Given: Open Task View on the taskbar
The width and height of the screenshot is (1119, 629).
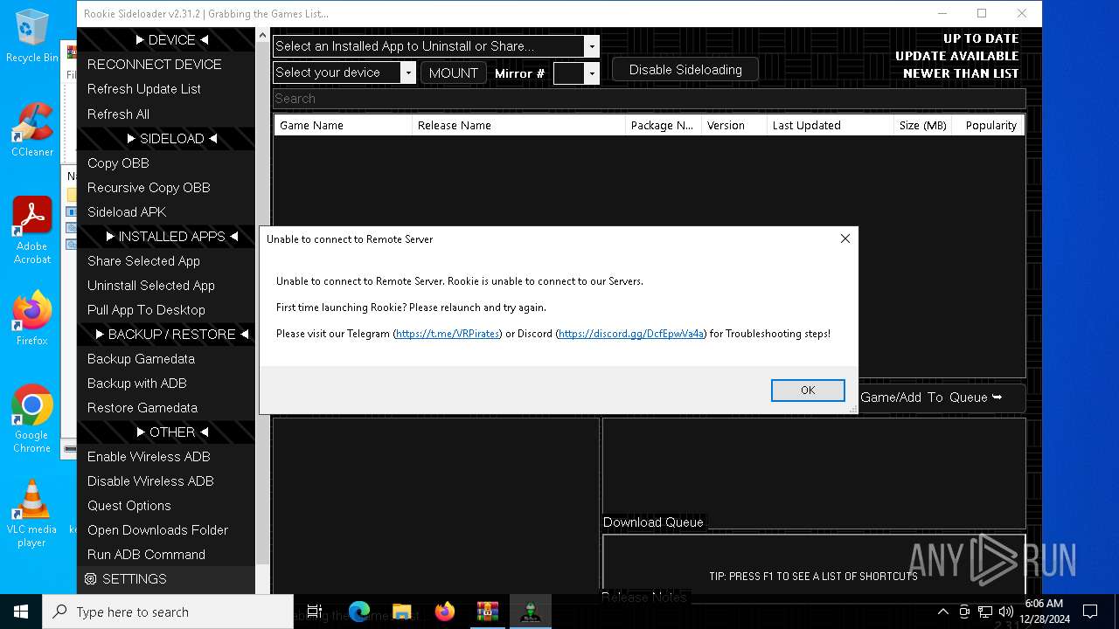Looking at the screenshot, I should 315,612.
